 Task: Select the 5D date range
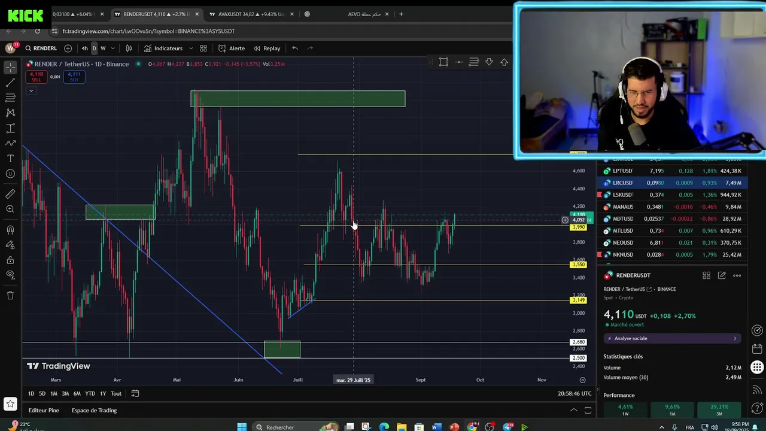coord(42,393)
